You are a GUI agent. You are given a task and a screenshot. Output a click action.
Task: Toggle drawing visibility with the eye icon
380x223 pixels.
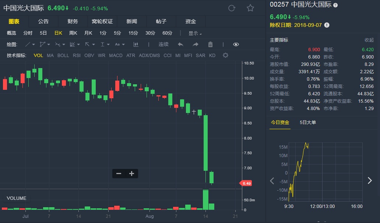pos(236,45)
